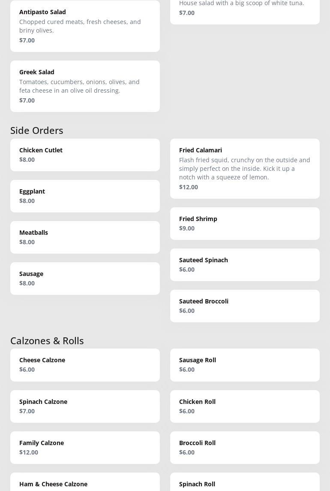Choose the Chicken Roll item
The image size is (330, 491).
pyautogui.click(x=245, y=406)
